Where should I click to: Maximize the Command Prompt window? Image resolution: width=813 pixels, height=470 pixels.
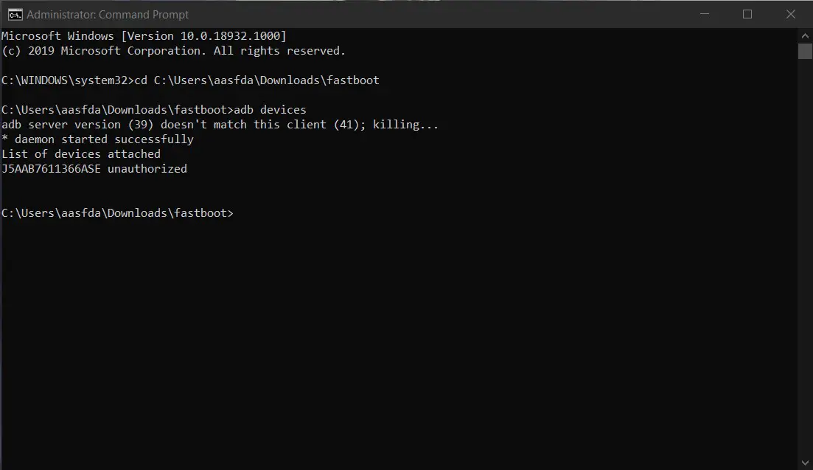click(747, 14)
